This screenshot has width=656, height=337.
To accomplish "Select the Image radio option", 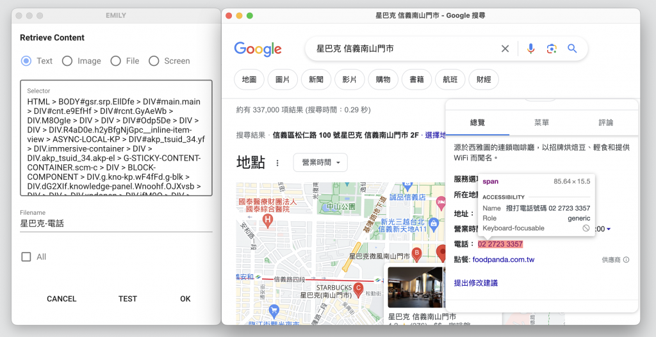I will click(67, 61).
